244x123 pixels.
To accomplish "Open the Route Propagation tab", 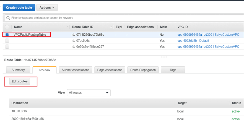I will click(x=143, y=70).
